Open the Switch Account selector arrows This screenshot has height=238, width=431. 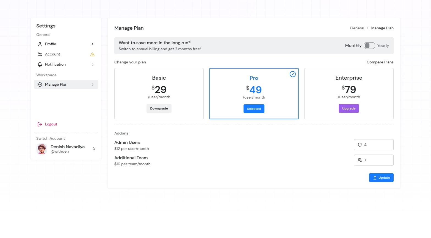[94, 149]
